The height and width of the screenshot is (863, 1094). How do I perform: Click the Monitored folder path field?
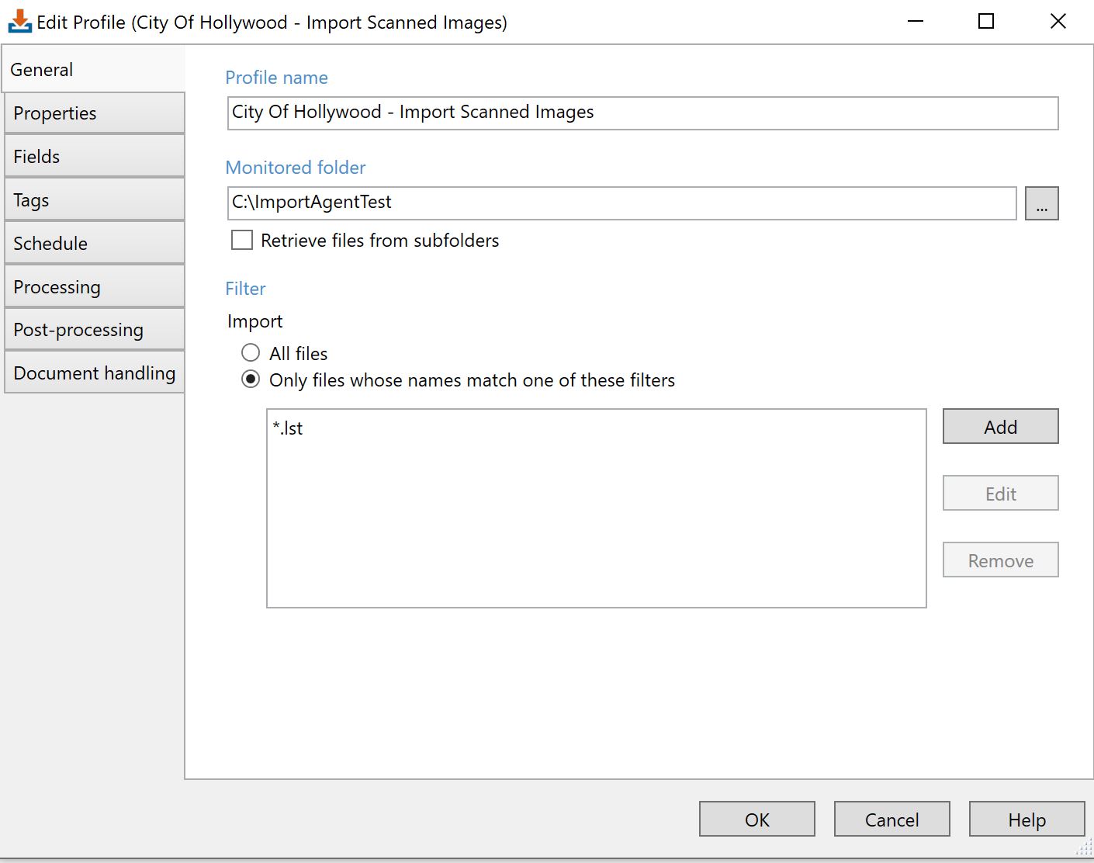(621, 203)
